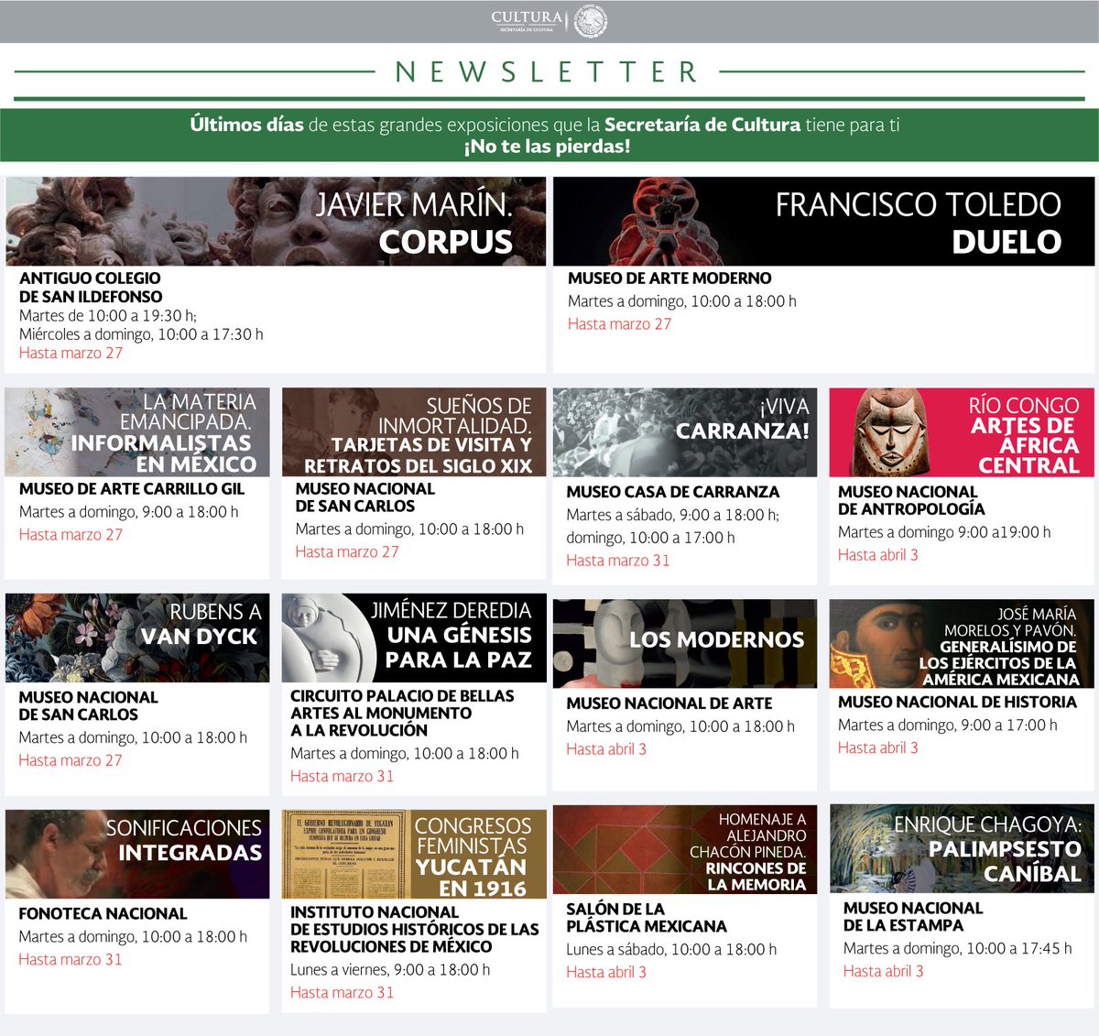This screenshot has height=1036, width=1099.
Task: Click 'Museo de Arte Carrillo Gil' venue name
Action: pyautogui.click(x=132, y=489)
